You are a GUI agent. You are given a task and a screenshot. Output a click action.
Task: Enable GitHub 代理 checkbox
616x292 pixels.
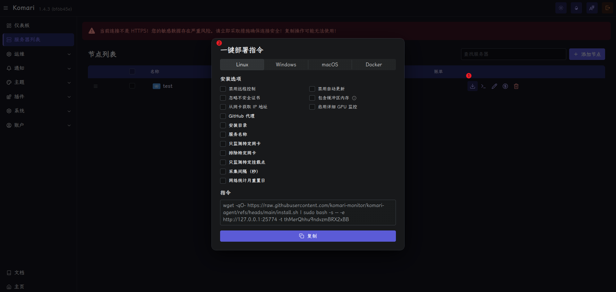tap(223, 116)
